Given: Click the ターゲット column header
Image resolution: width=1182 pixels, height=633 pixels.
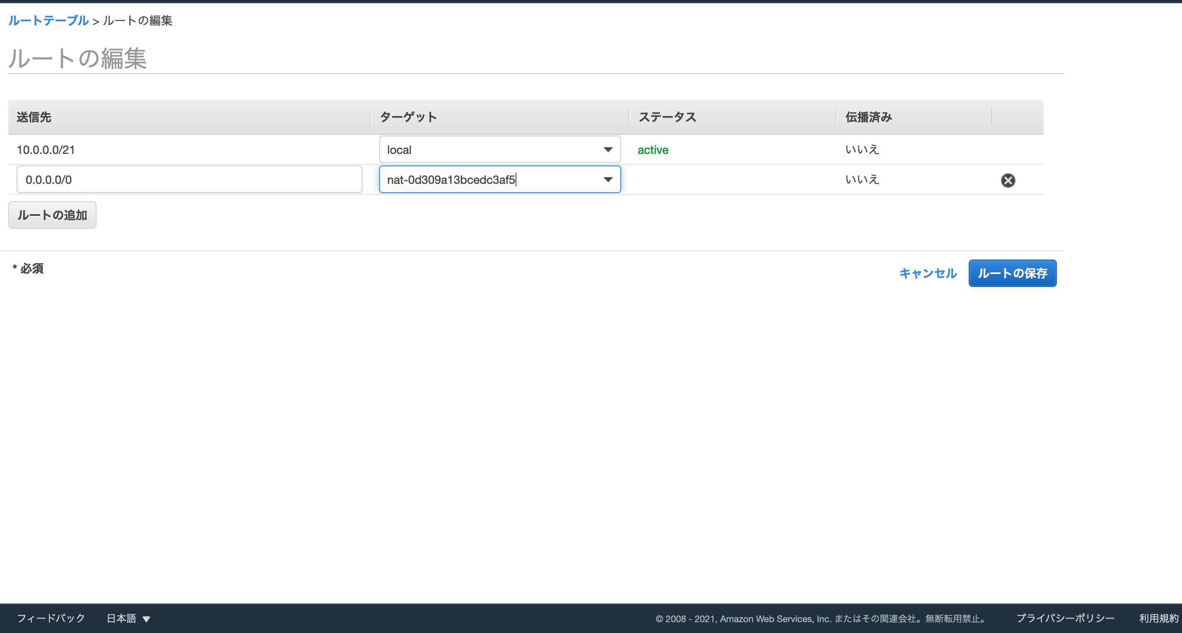Looking at the screenshot, I should 408,117.
